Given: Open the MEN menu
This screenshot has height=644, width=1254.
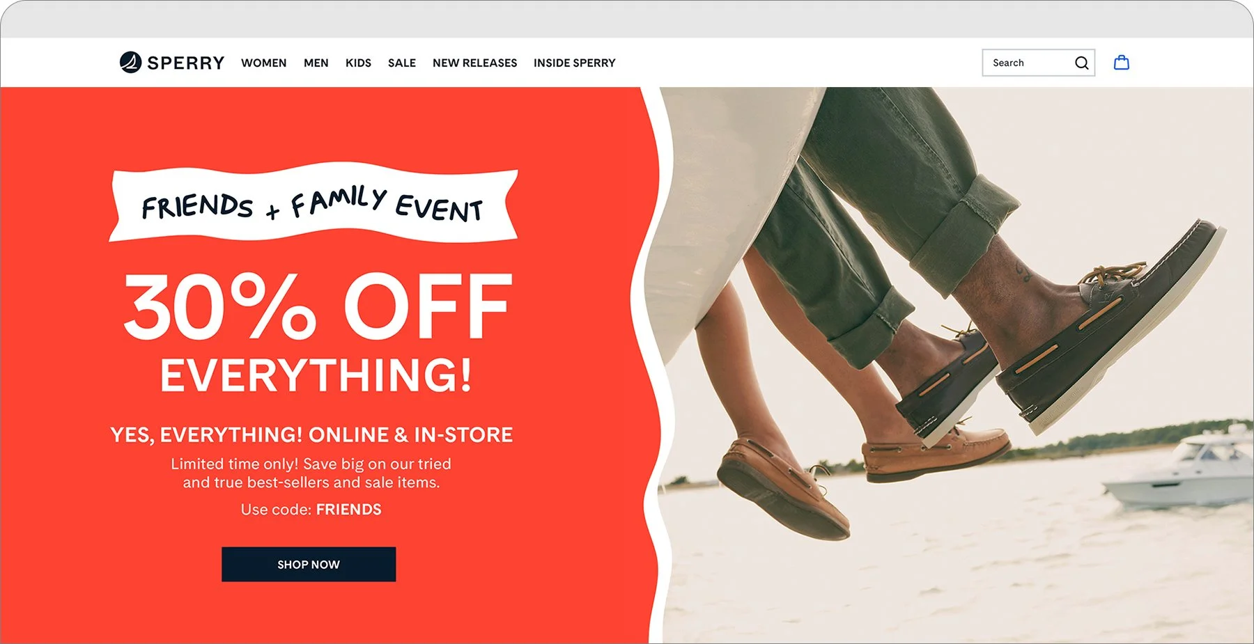Looking at the screenshot, I should click(316, 63).
